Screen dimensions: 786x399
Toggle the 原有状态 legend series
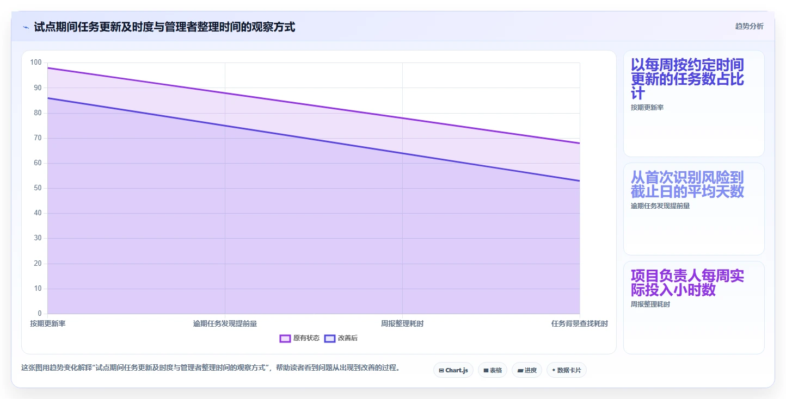299,338
